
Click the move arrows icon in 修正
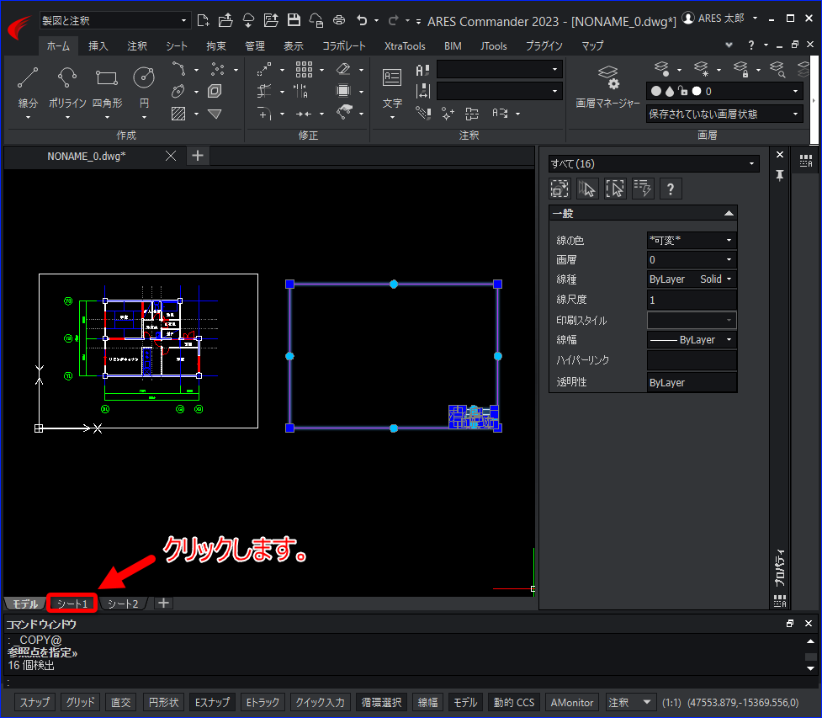click(x=264, y=69)
